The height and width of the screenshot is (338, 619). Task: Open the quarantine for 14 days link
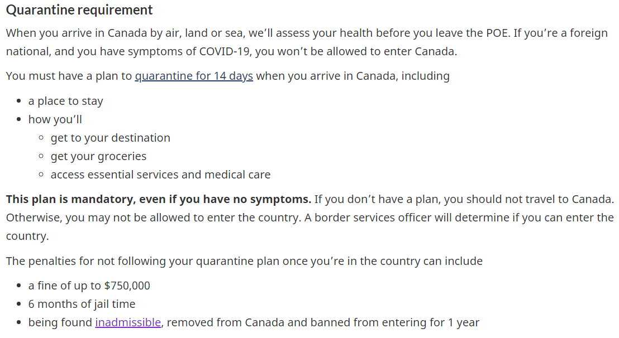194,76
